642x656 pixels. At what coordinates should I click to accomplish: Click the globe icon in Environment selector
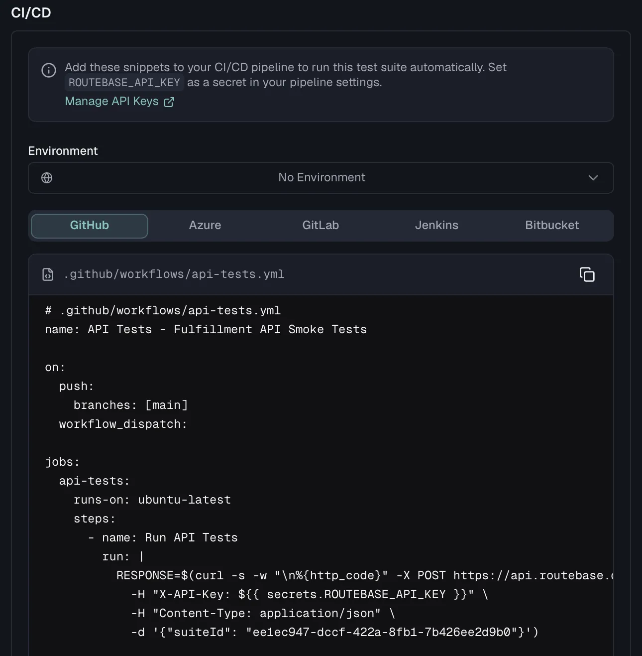pyautogui.click(x=47, y=178)
